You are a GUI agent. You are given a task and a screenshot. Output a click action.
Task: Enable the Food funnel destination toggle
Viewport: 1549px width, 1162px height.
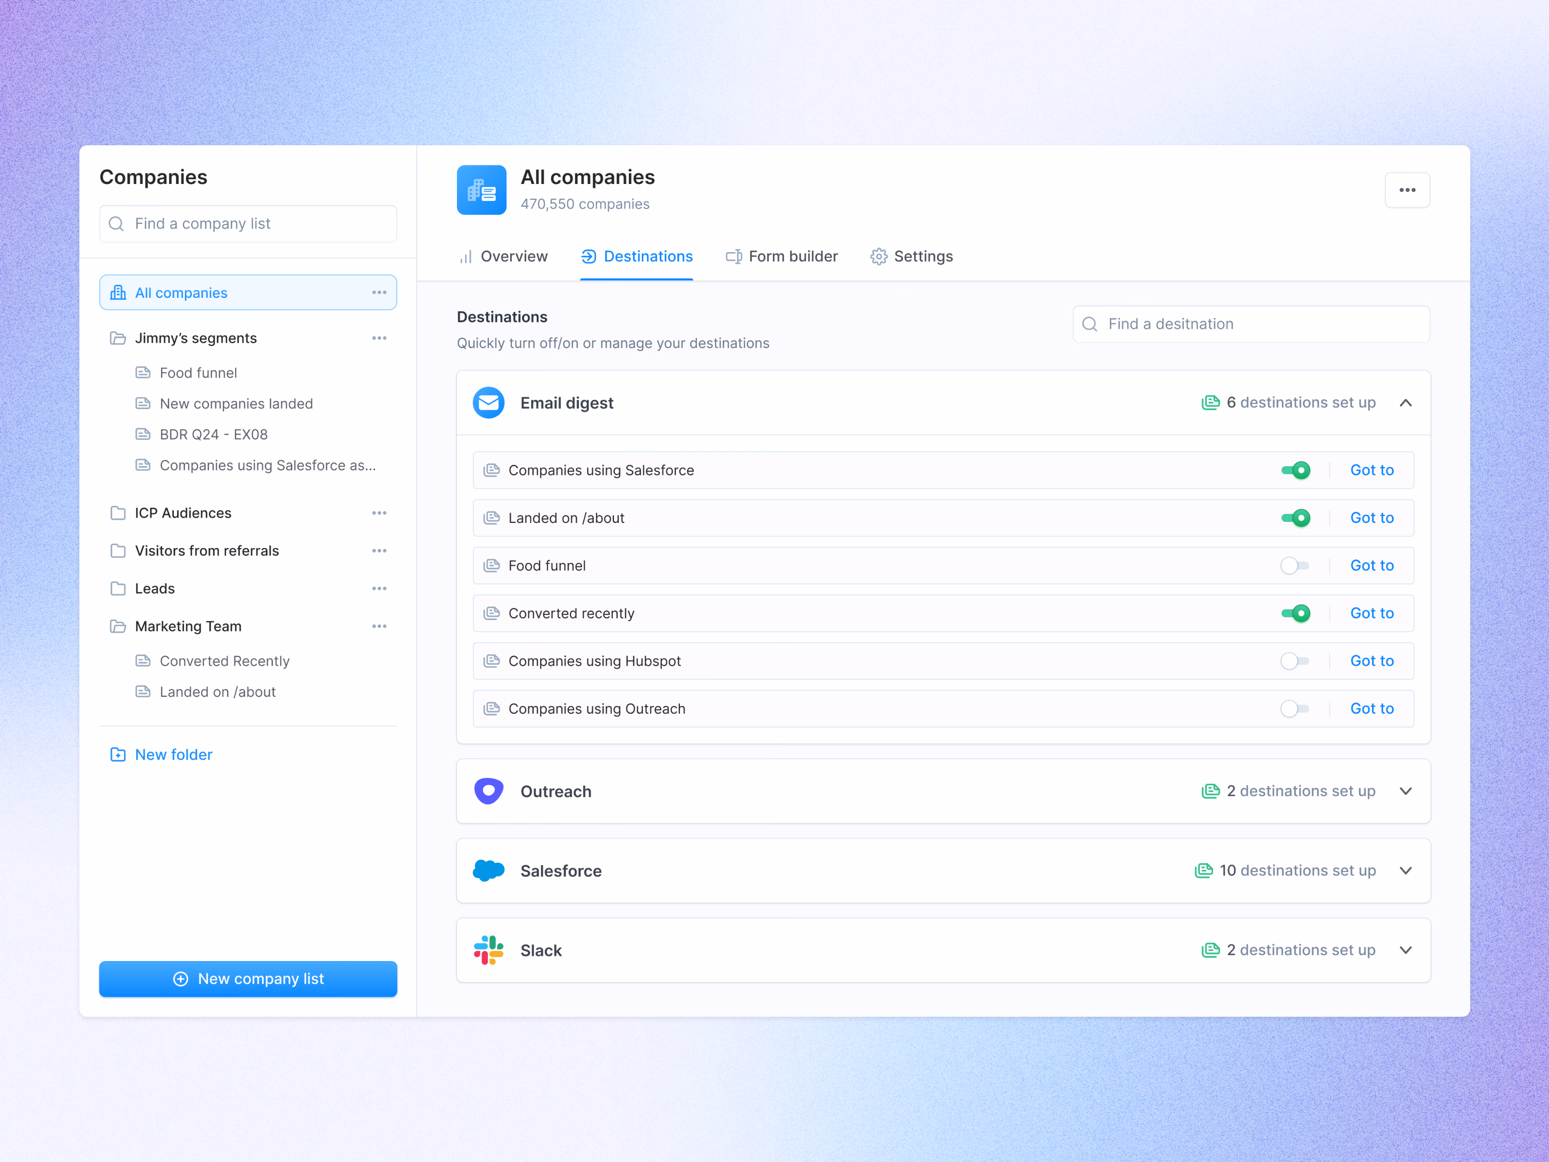[x=1295, y=565]
